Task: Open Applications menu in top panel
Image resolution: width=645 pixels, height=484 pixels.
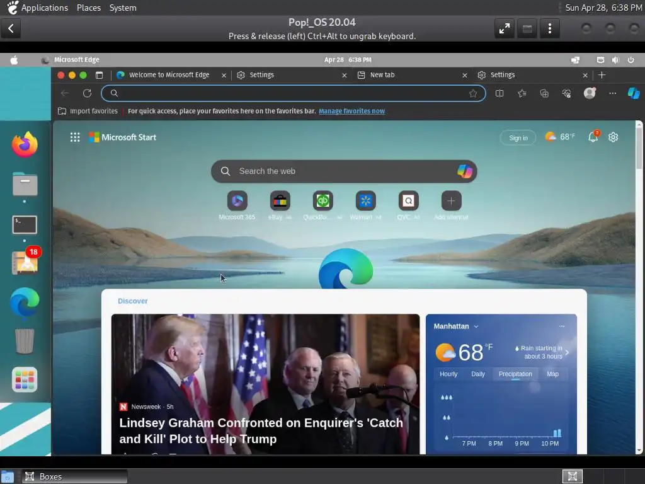Action: (x=45, y=8)
